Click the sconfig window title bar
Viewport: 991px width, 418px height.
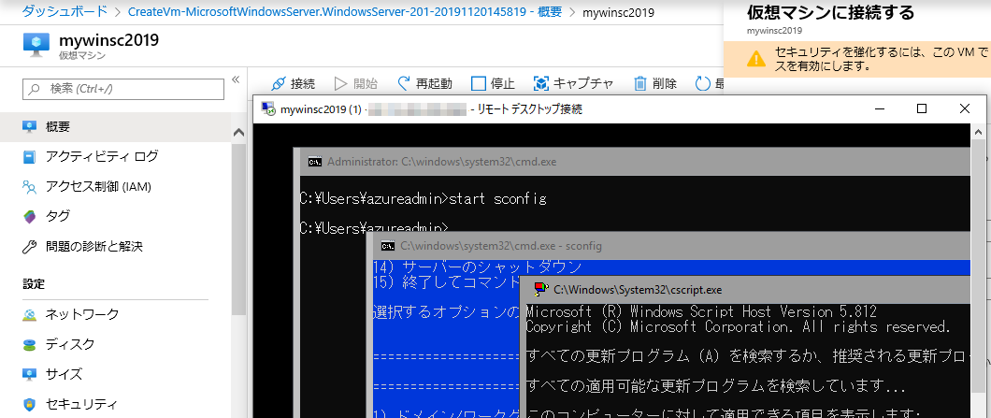(668, 245)
